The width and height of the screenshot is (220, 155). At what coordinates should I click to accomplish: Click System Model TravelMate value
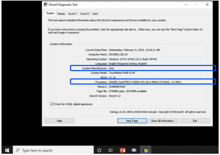[x=122, y=73]
